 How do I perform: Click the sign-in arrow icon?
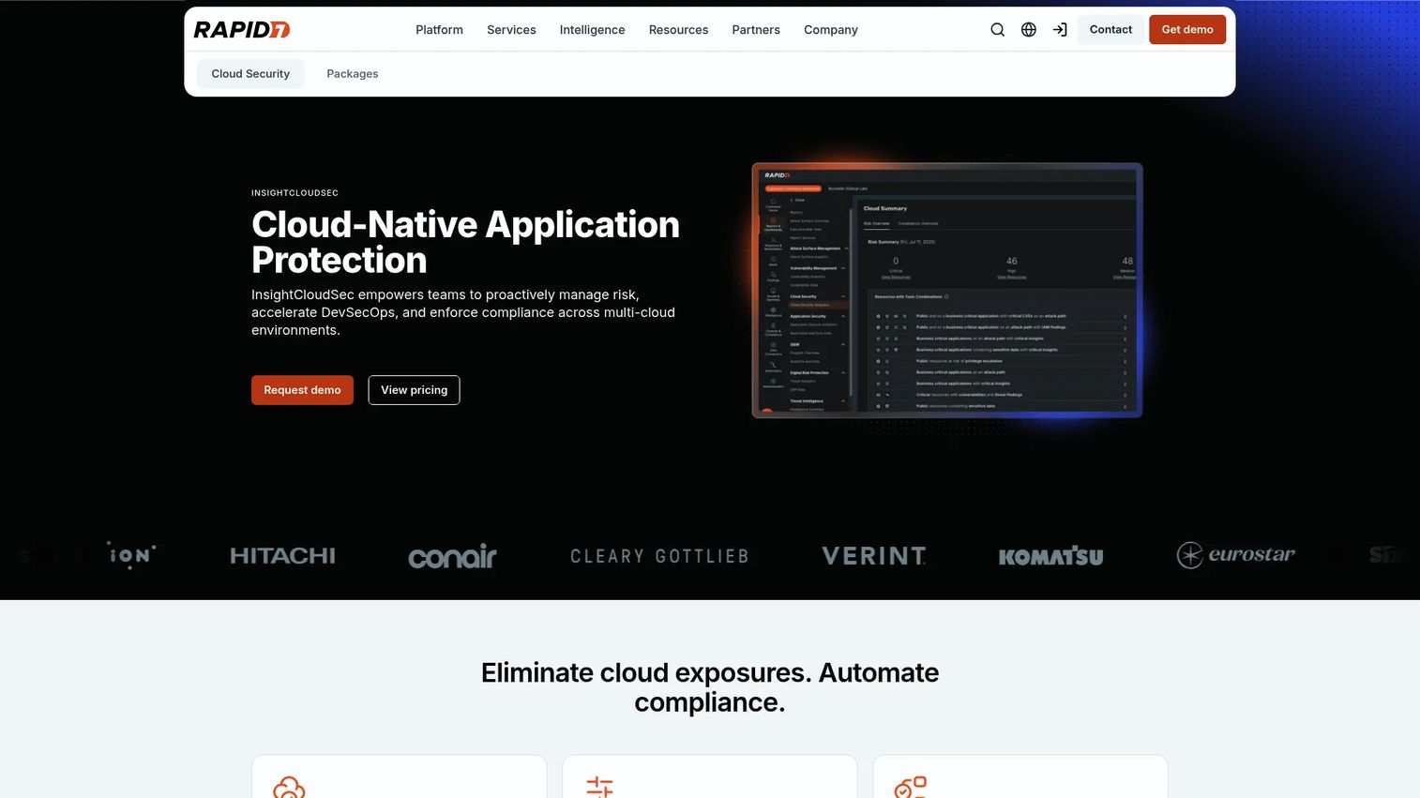(x=1060, y=29)
